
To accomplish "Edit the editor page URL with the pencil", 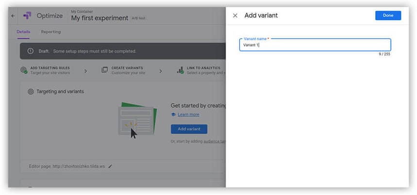I will click(110, 166).
